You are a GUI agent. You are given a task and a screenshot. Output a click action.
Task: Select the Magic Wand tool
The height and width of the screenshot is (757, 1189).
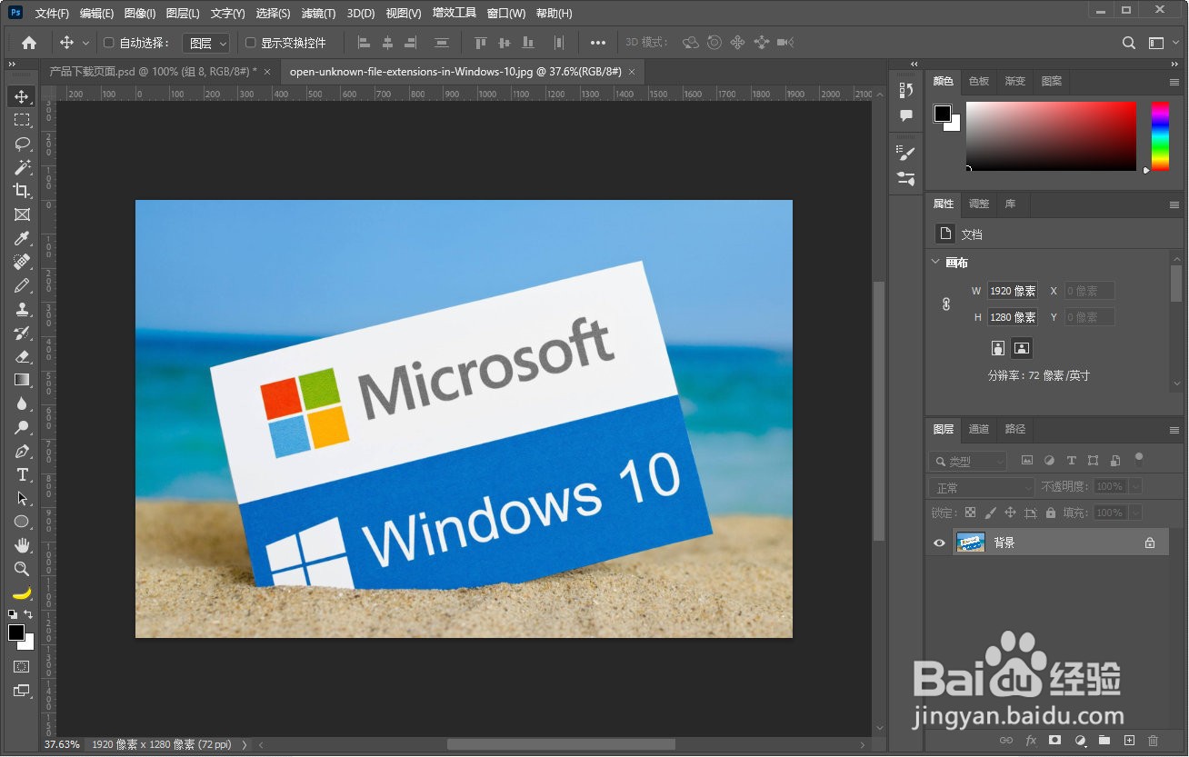point(22,167)
